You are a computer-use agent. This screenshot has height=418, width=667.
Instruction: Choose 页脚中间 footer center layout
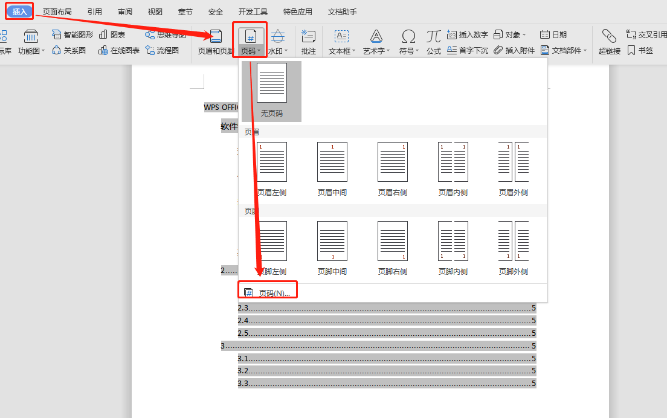tap(332, 248)
